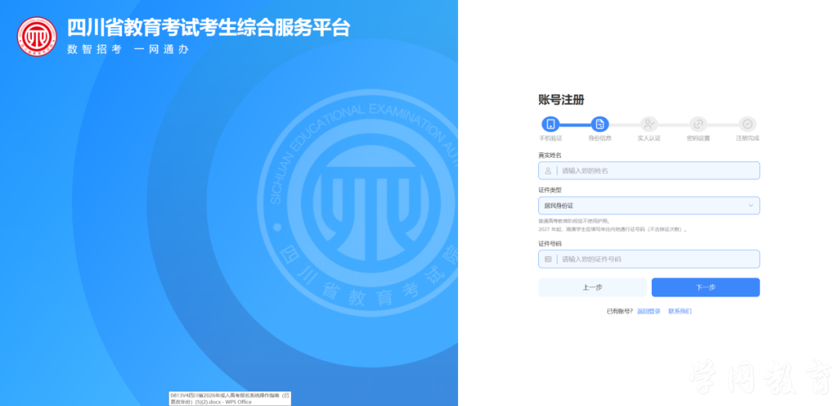840x406 pixels.
Task: Open the 返回登录 link
Action: 649,311
